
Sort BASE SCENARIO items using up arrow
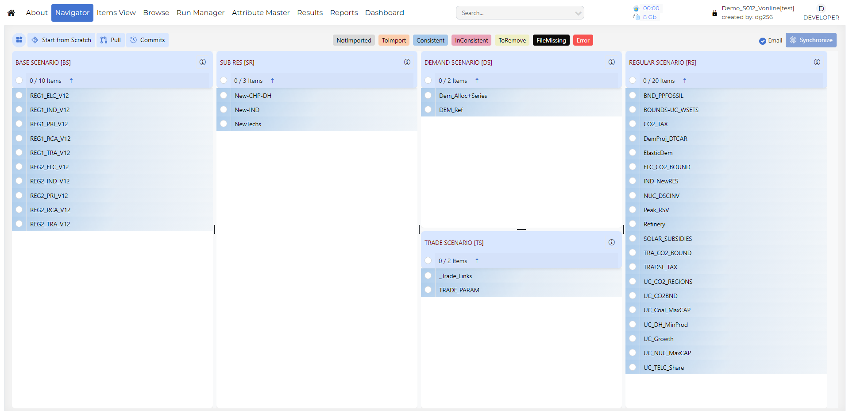pyautogui.click(x=71, y=81)
